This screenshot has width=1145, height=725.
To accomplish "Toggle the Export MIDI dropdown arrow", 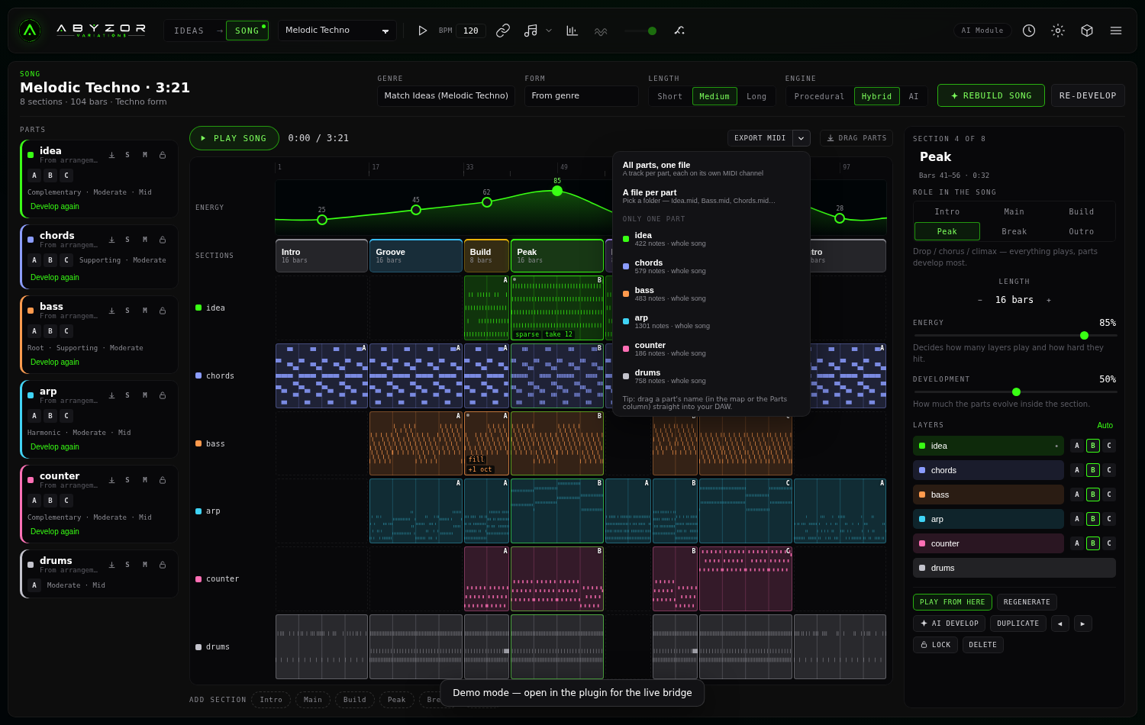I will point(801,138).
